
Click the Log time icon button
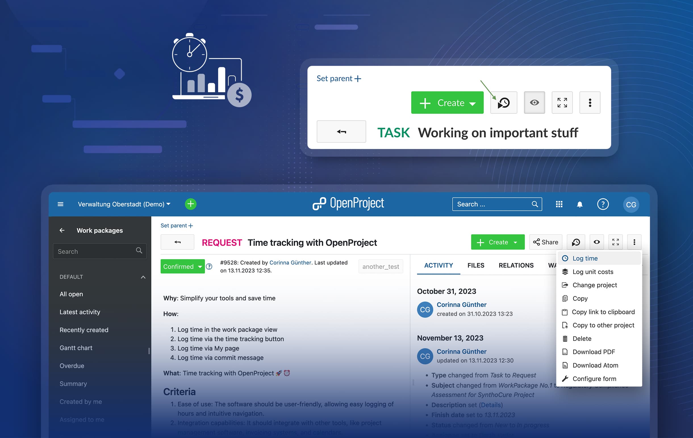tap(575, 242)
